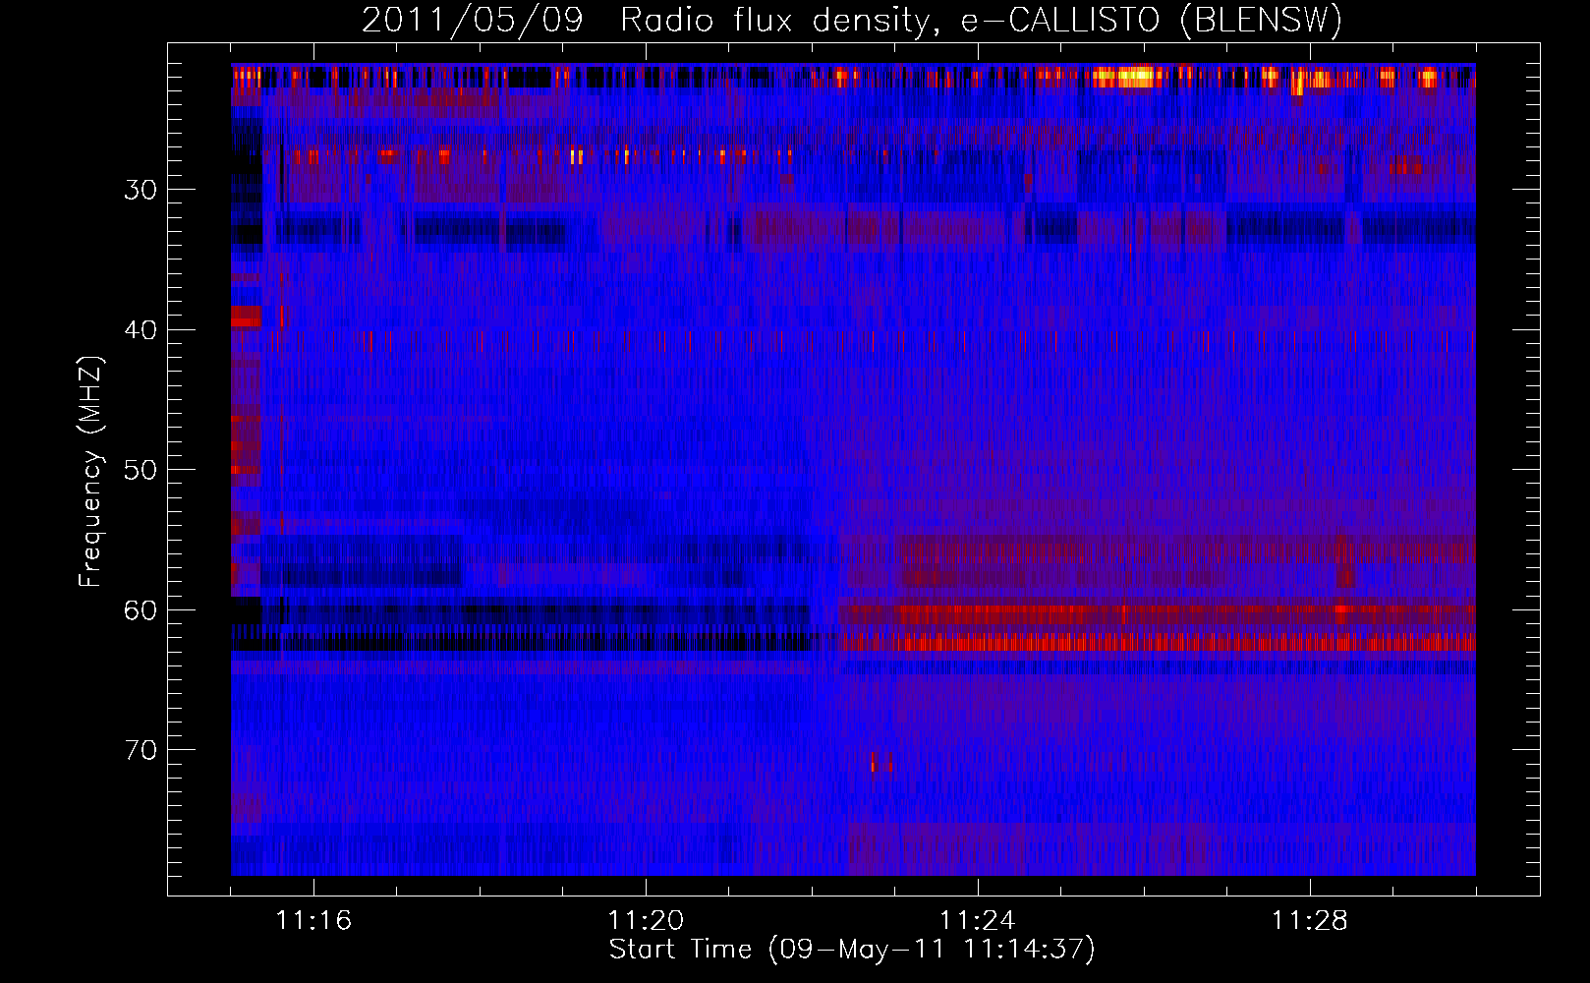Click the 70 MHz frequency tick label
The width and height of the screenshot is (1590, 983).
(x=141, y=750)
